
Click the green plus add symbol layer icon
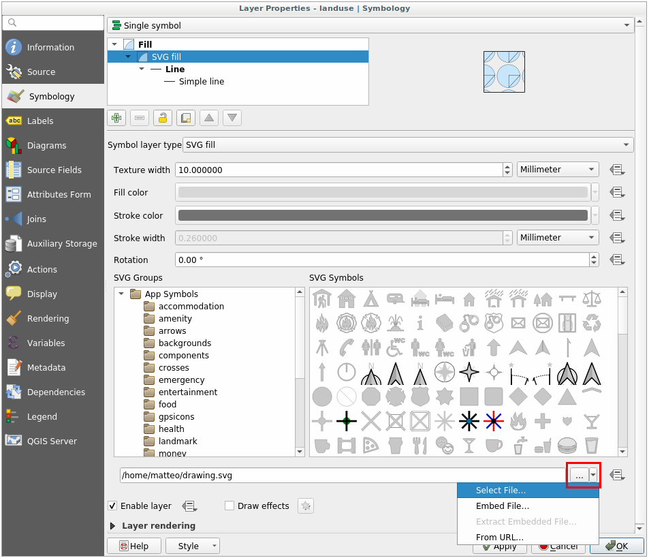116,118
